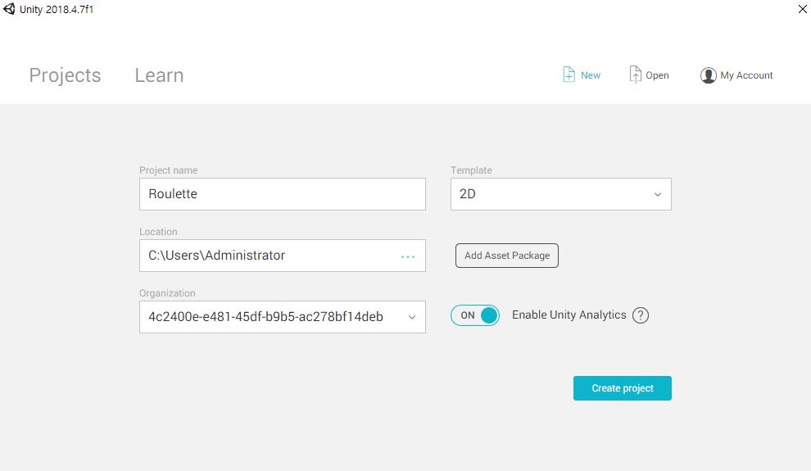811x471 pixels.
Task: Close the Unity launcher window
Action: [802, 9]
